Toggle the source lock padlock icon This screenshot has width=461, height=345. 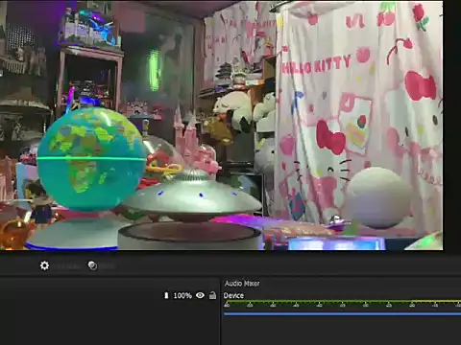pos(212,295)
